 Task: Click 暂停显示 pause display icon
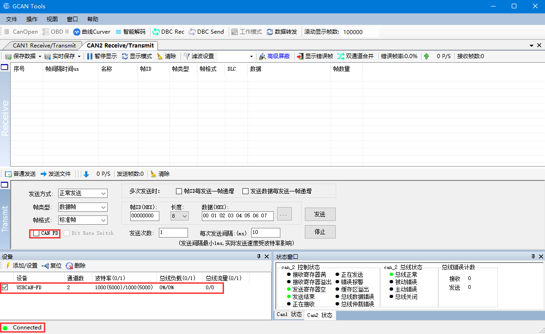tap(90, 56)
